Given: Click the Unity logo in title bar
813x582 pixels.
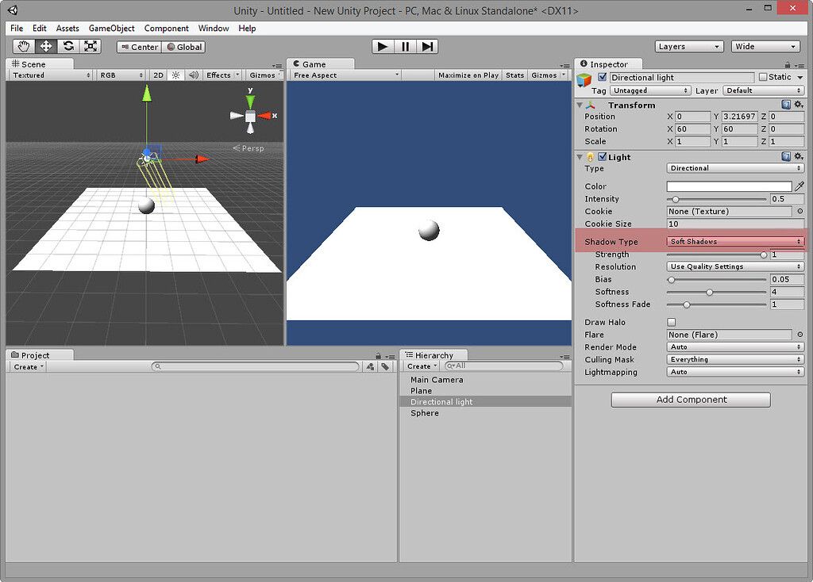Looking at the screenshot, I should pyautogui.click(x=13, y=10).
